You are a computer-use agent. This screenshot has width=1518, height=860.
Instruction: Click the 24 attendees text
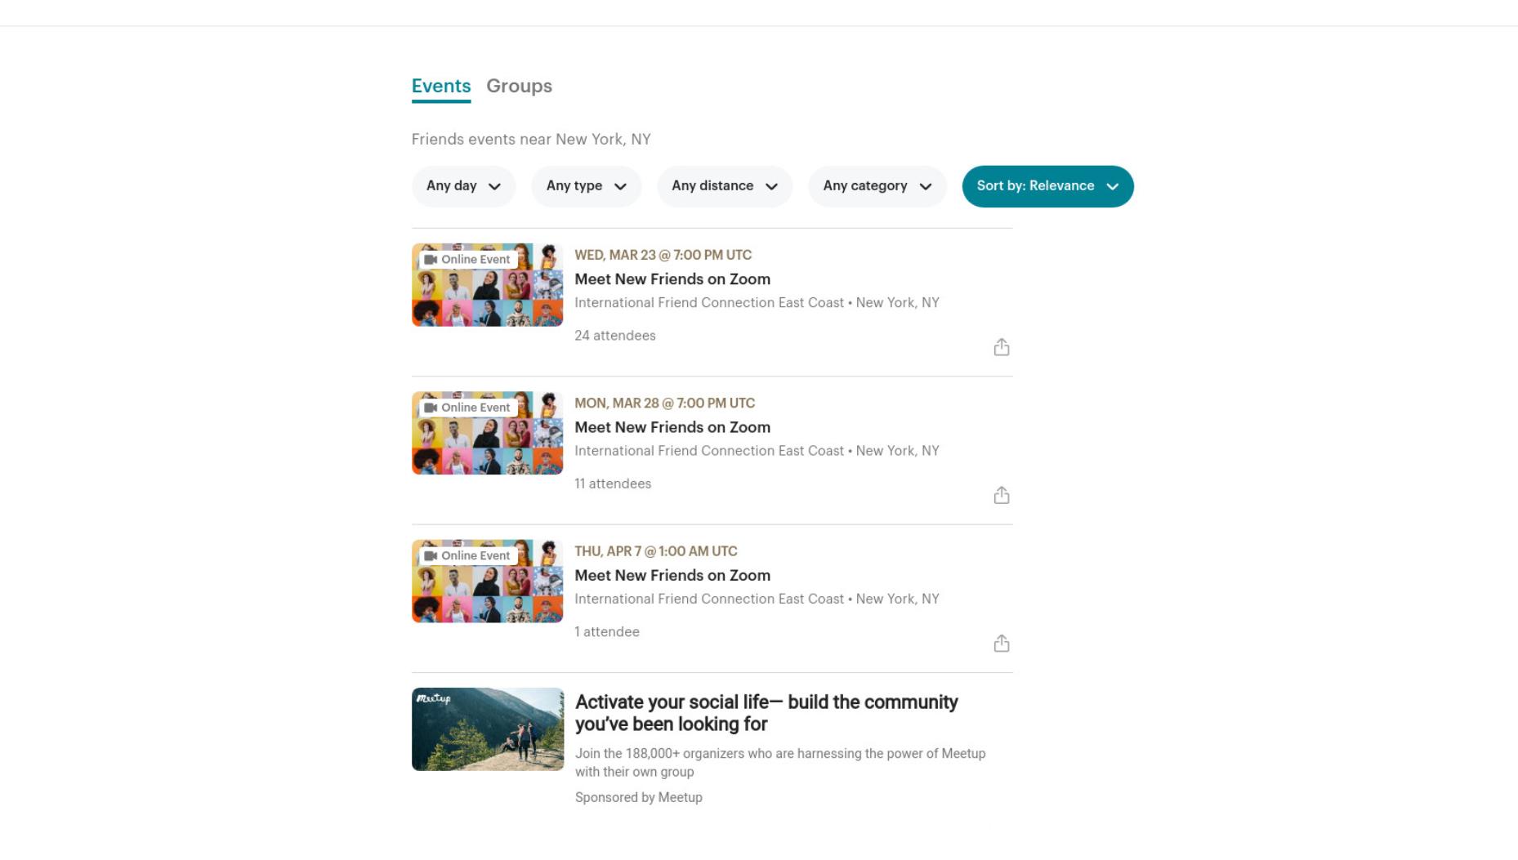pos(615,336)
